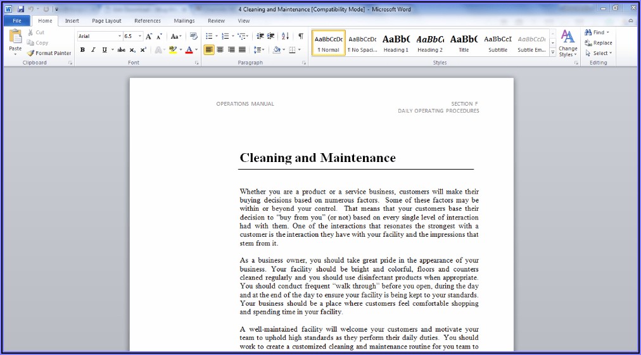Toggle Italic formatting
Viewport: 641px width, 355px height.
[93, 50]
